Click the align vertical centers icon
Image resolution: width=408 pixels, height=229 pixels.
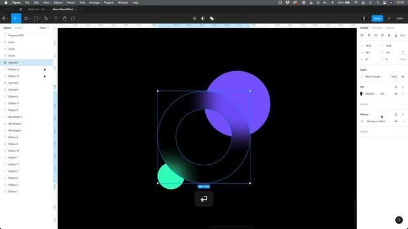[390, 36]
